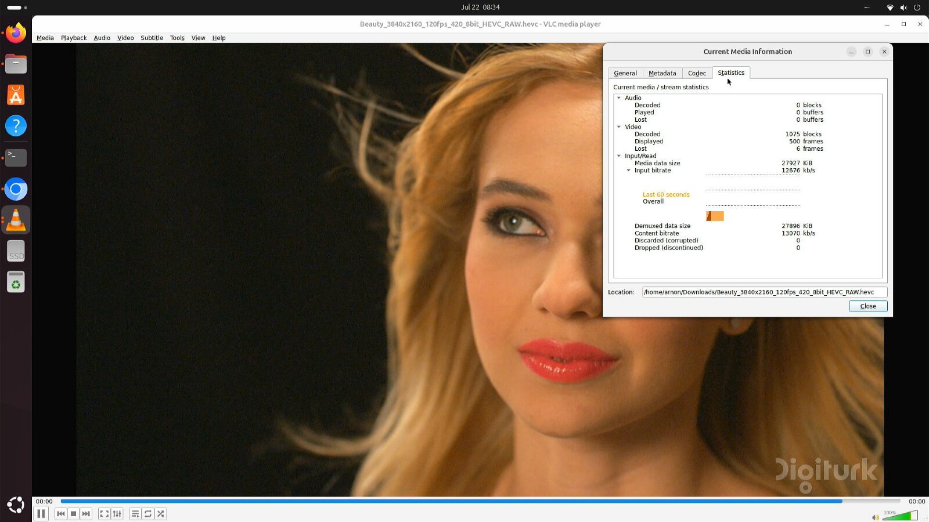Open the Help menu

coord(219,38)
